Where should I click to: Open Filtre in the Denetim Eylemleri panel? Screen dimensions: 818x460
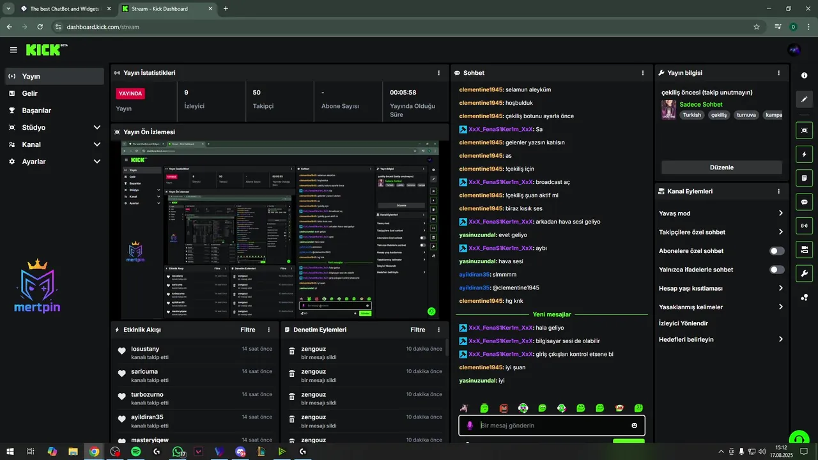coord(418,330)
